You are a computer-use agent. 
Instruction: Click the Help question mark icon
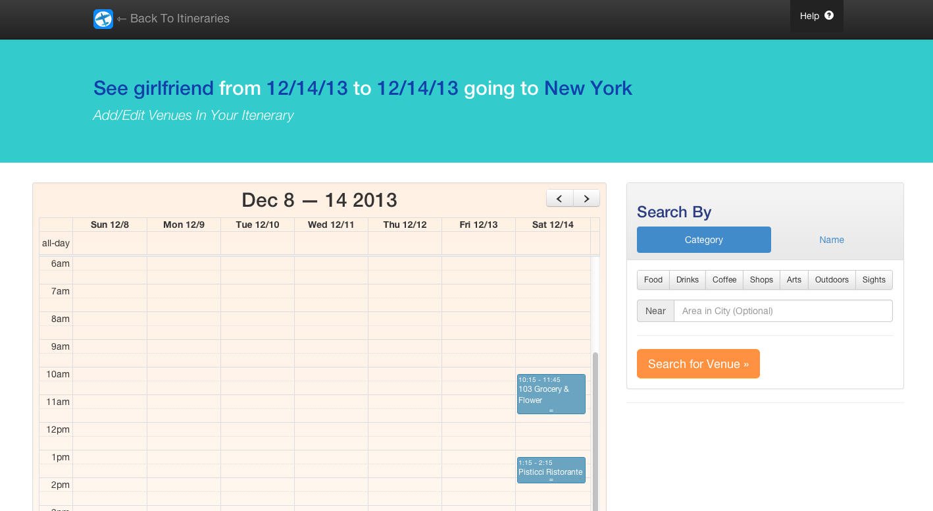coord(829,15)
